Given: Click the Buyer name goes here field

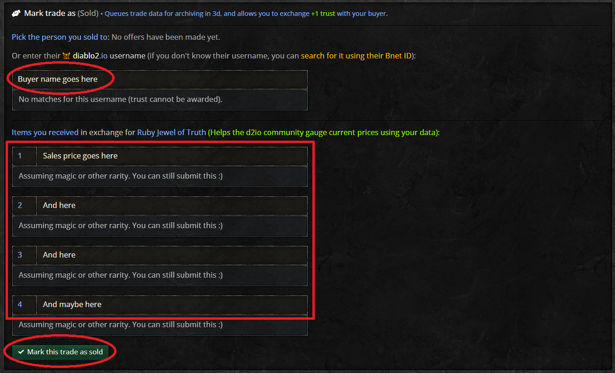Looking at the screenshot, I should (160, 79).
